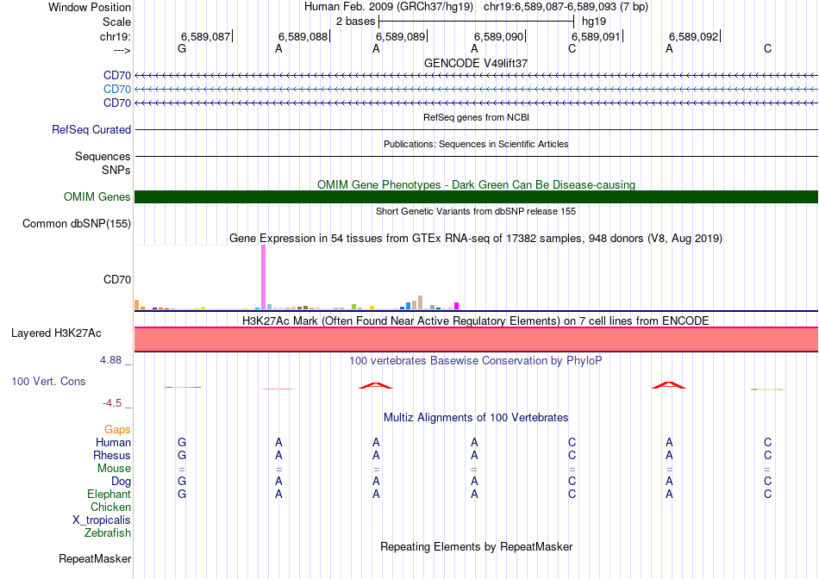Screen dimensions: 819x579
Task: Click the chr19:6,589,087-6,589,093 position text
Action: (566, 7)
